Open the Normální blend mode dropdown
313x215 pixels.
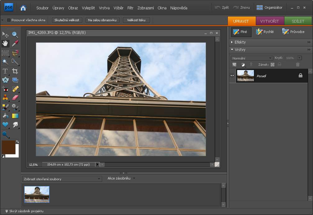click(252, 58)
